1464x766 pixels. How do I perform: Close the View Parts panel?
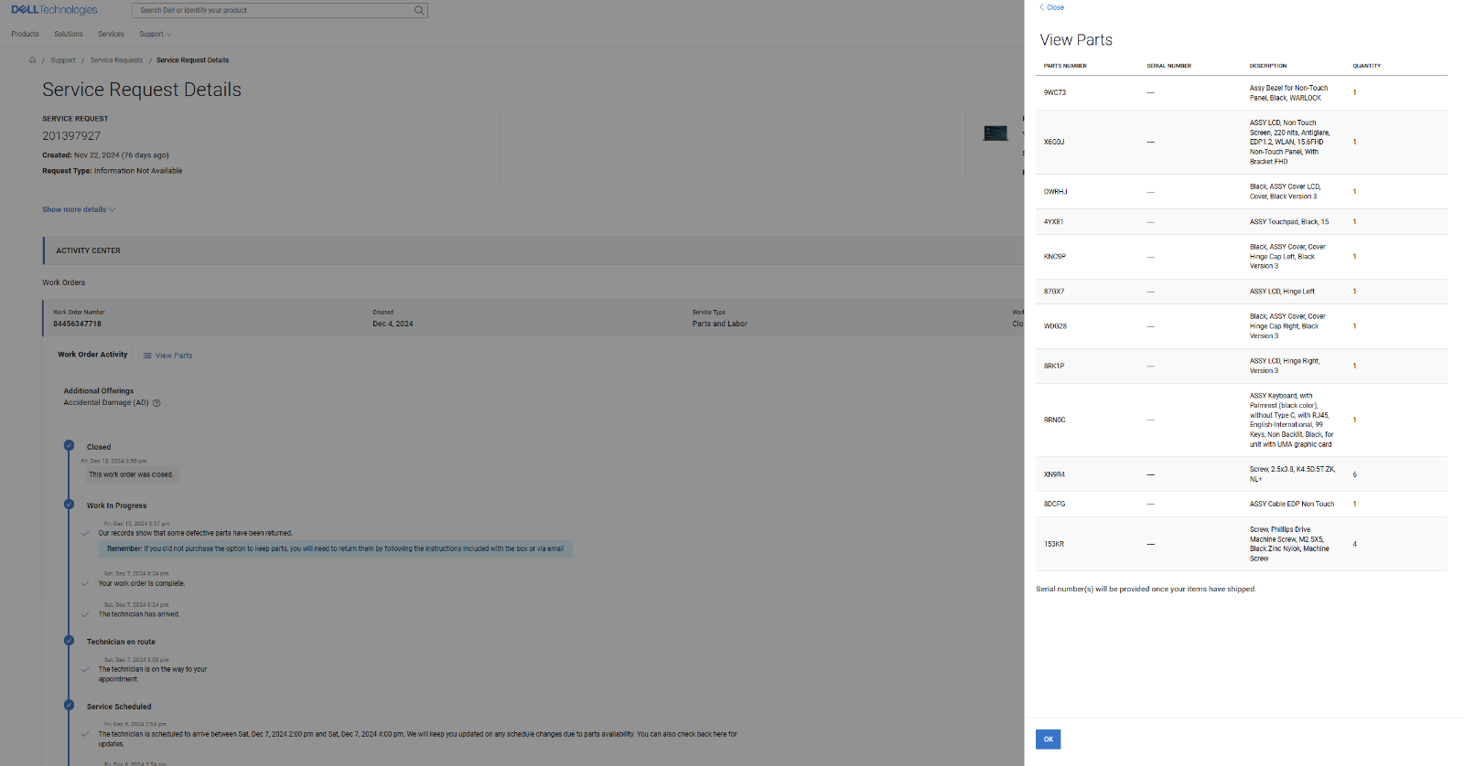click(x=1051, y=7)
